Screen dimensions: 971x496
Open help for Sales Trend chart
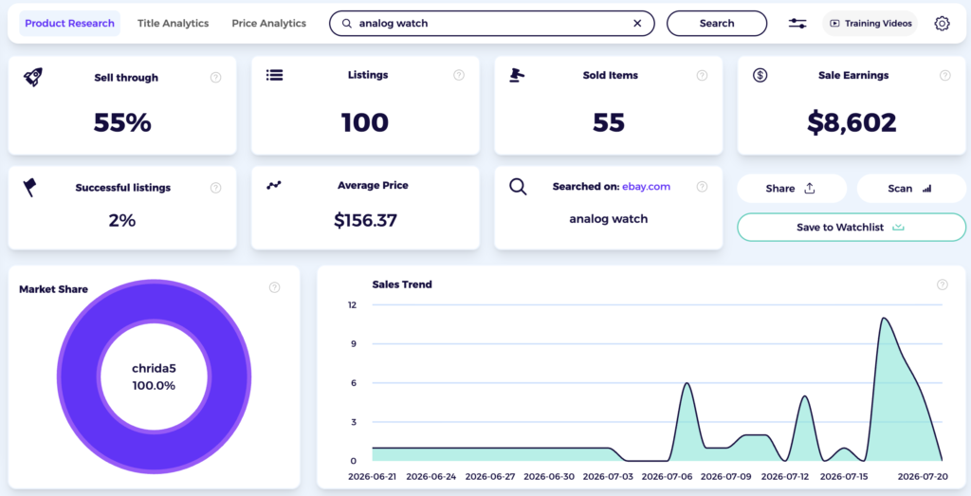click(942, 285)
